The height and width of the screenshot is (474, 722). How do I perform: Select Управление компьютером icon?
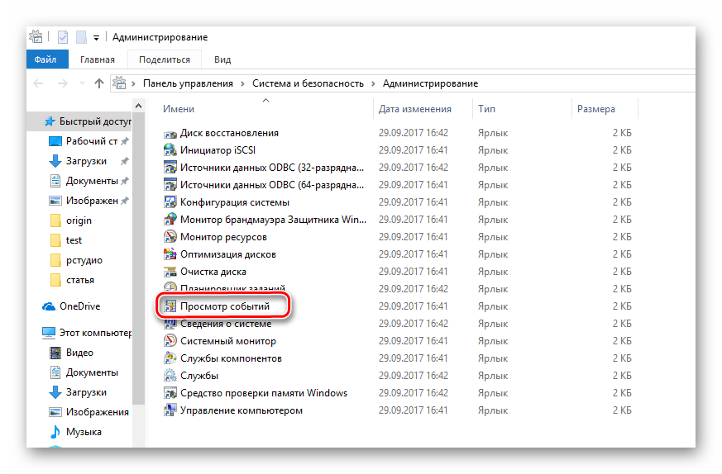pyautogui.click(x=170, y=410)
